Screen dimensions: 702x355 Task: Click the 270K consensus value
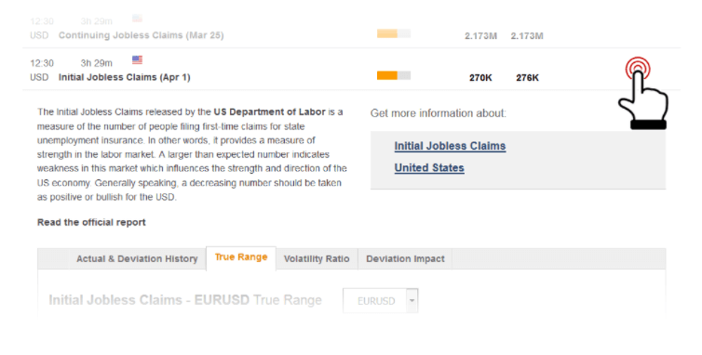[x=480, y=78]
